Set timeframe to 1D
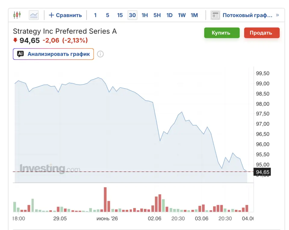 tap(169, 15)
